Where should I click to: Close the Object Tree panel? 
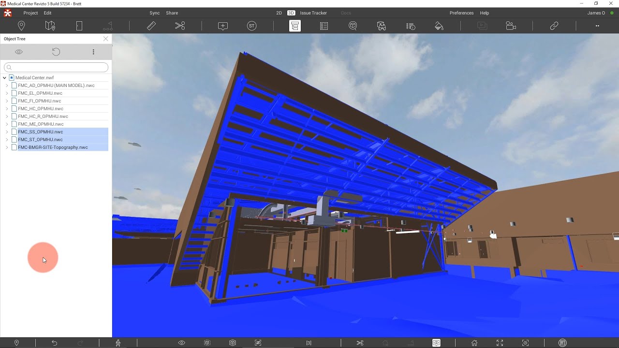click(x=106, y=39)
